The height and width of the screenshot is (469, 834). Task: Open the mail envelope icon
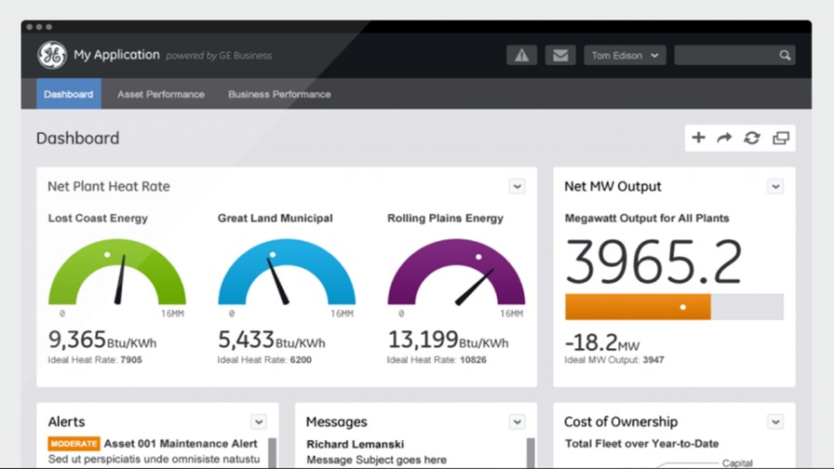coord(560,55)
